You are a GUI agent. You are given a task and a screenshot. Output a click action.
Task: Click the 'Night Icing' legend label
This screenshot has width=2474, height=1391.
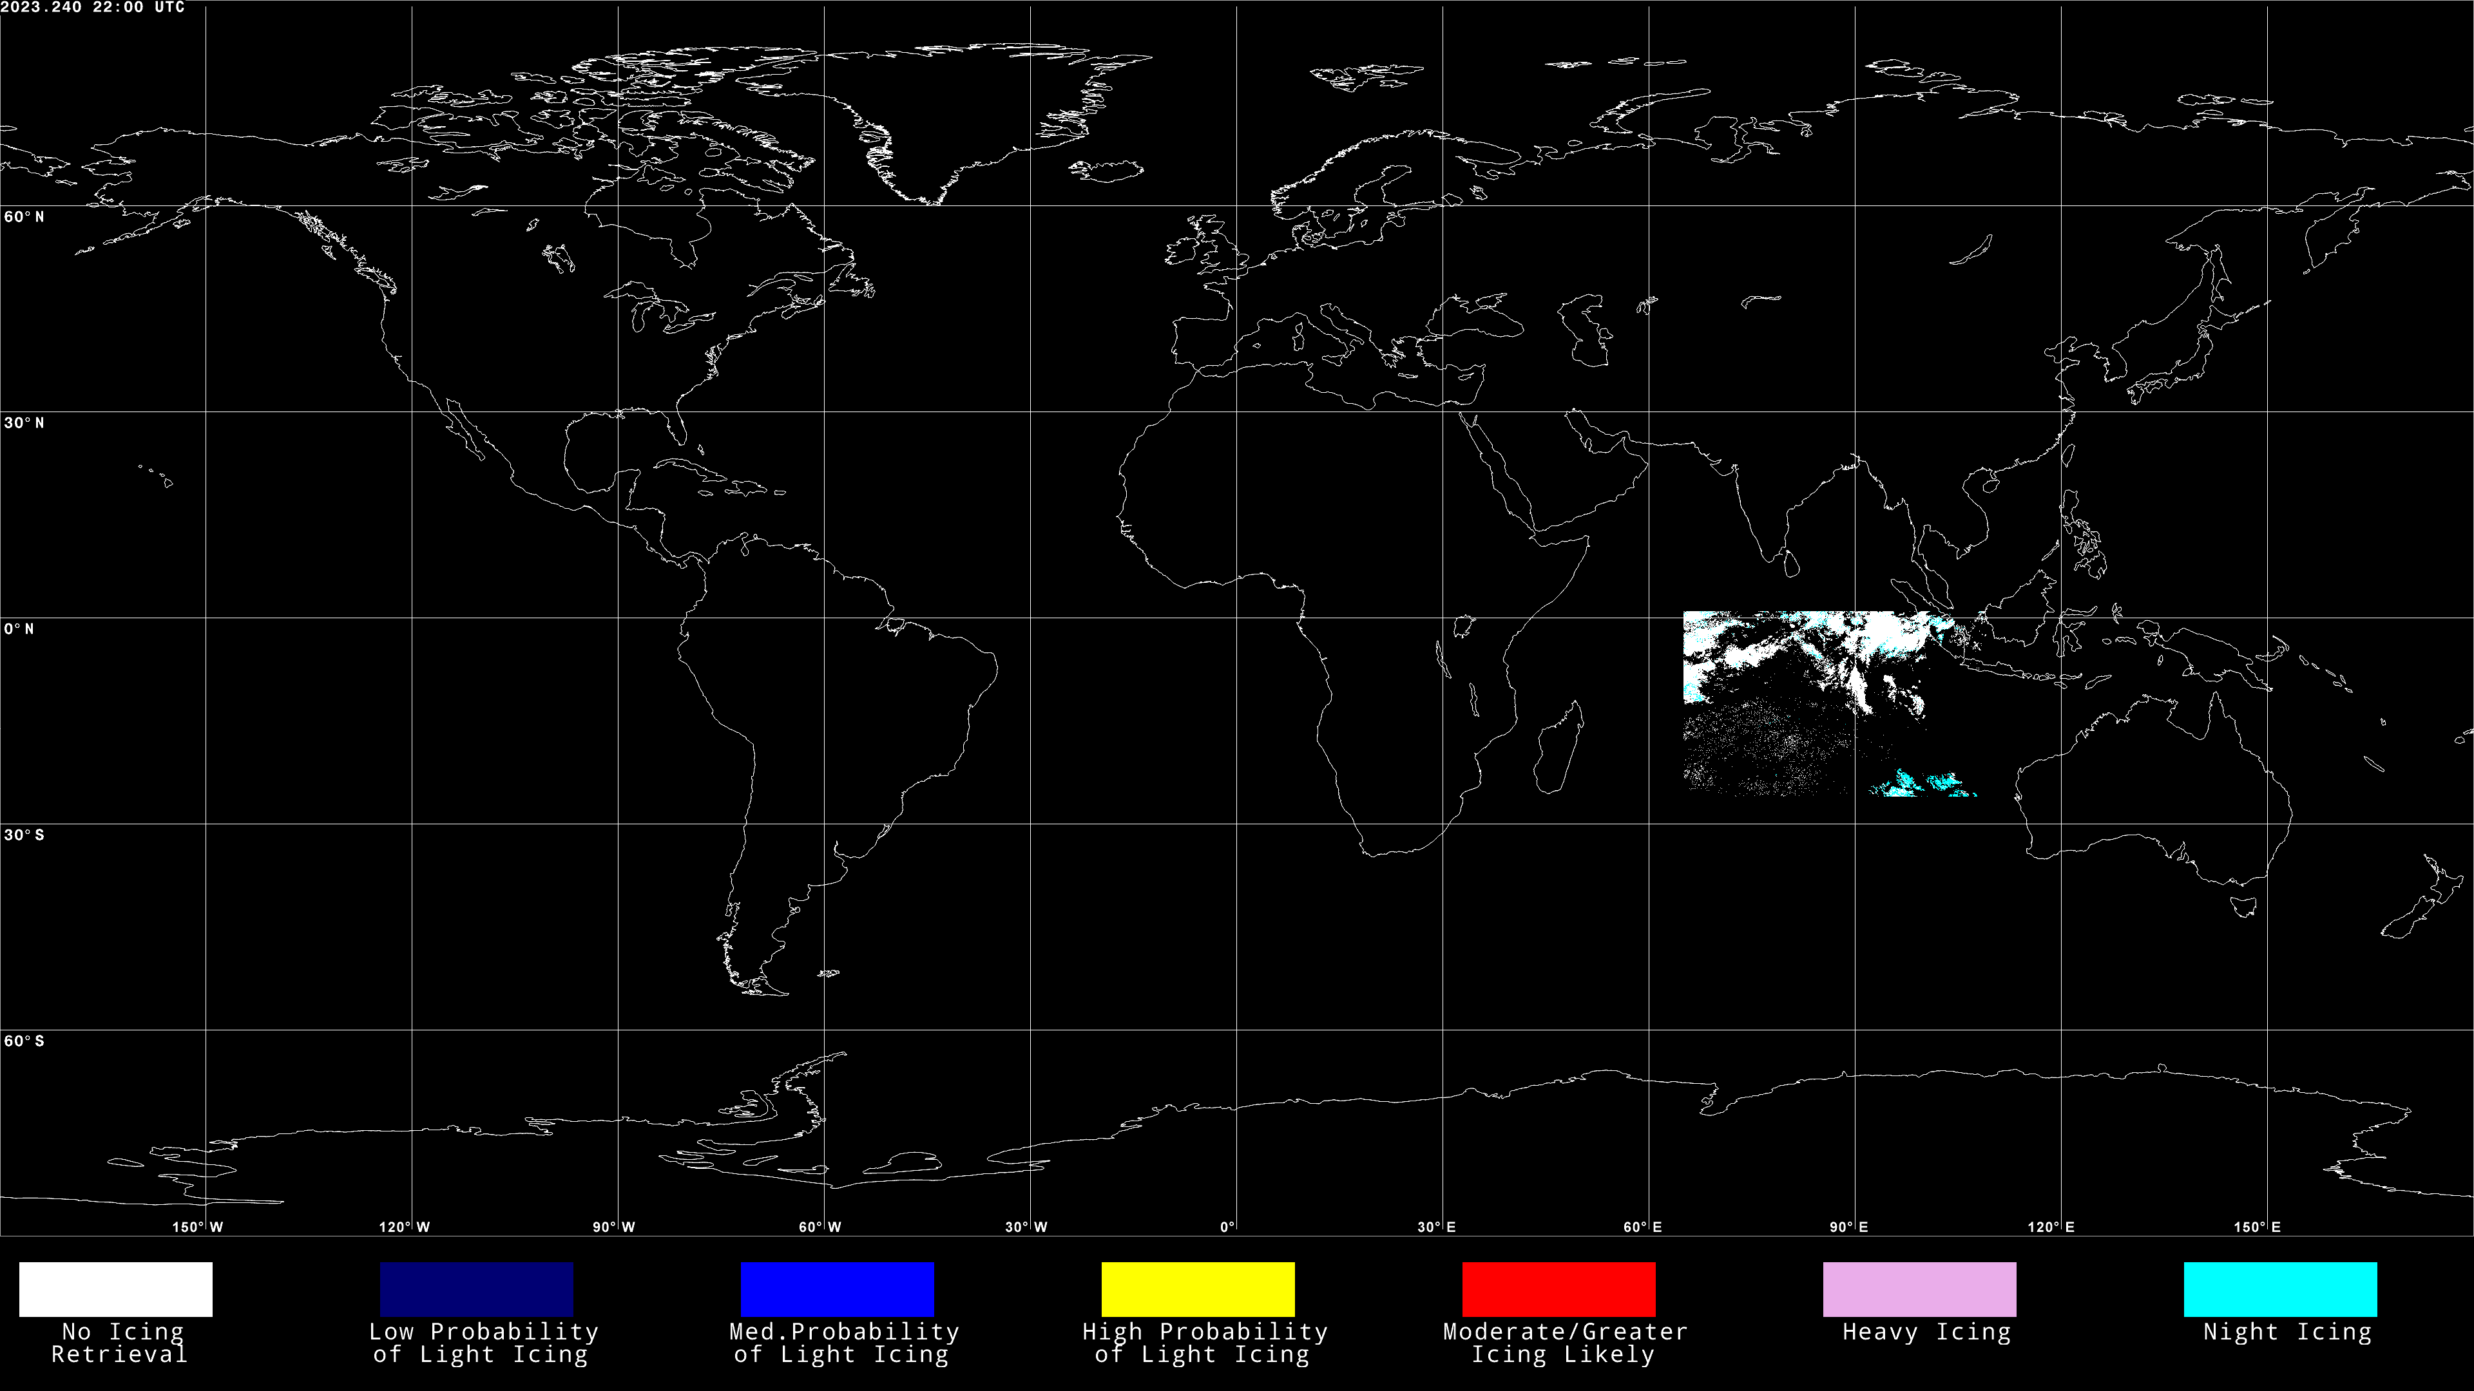click(2287, 1332)
